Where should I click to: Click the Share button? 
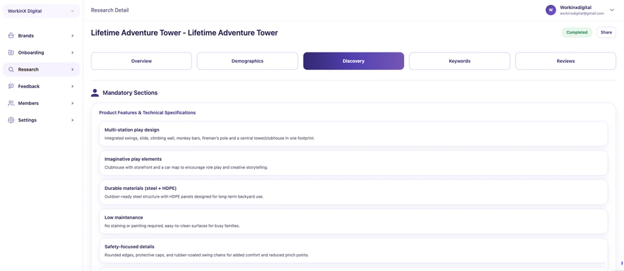pyautogui.click(x=606, y=32)
